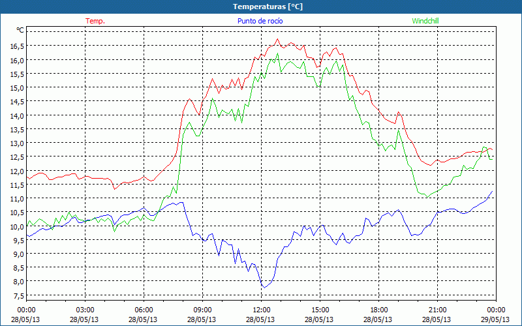Click the 9,0 y-axis label

coord(18,254)
